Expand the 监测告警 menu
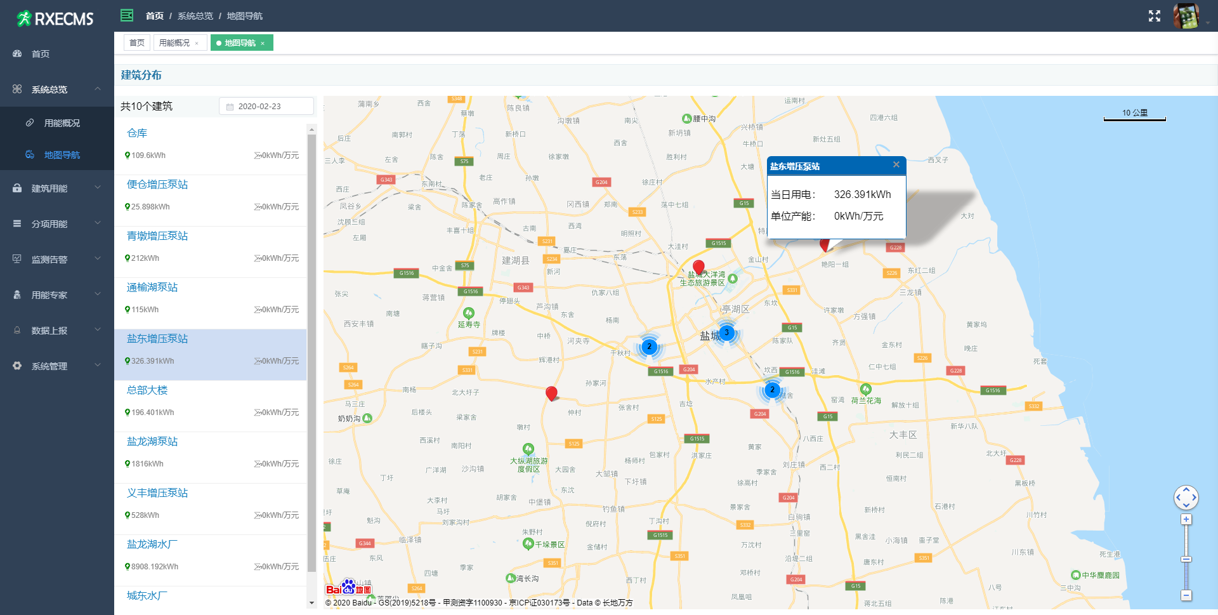This screenshot has width=1218, height=615. coord(57,260)
